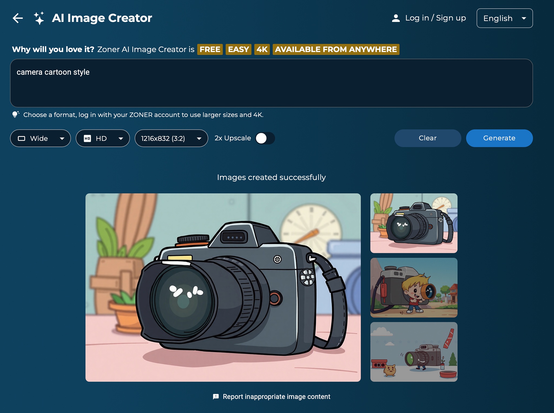Click the HD quality icon

[87, 138]
